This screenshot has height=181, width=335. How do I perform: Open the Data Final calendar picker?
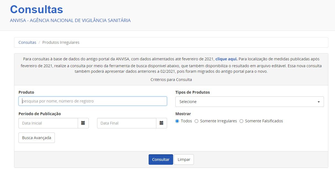coord(162,123)
